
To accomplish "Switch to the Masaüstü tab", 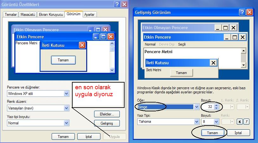I will coord(28,14).
